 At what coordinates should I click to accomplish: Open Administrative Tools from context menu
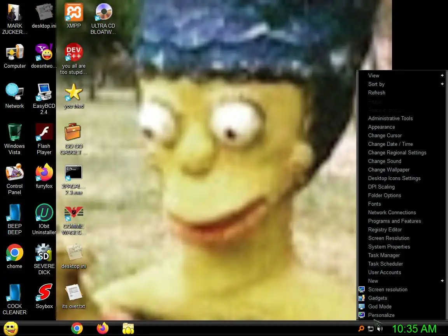[402, 118]
